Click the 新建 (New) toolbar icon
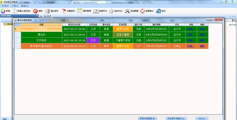The image size is (237, 120). pos(3,11)
